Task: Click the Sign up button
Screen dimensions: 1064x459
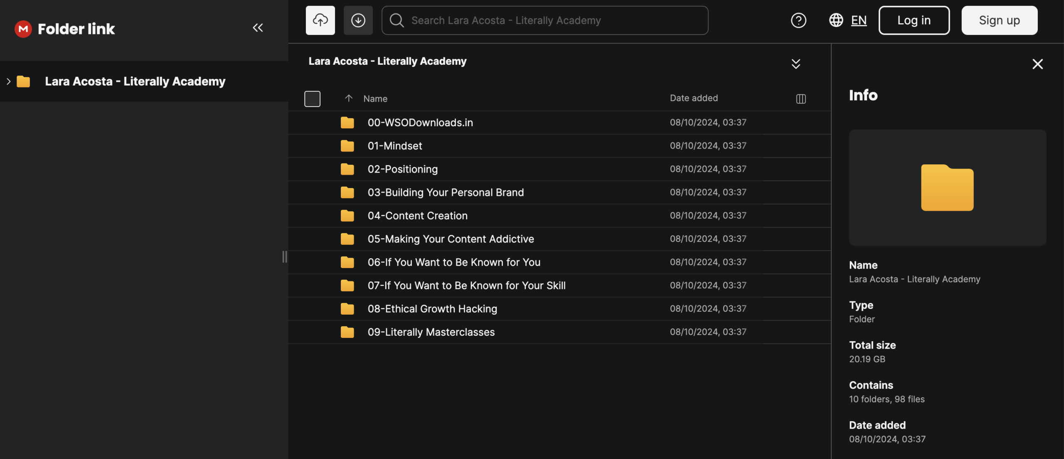Action: click(999, 20)
